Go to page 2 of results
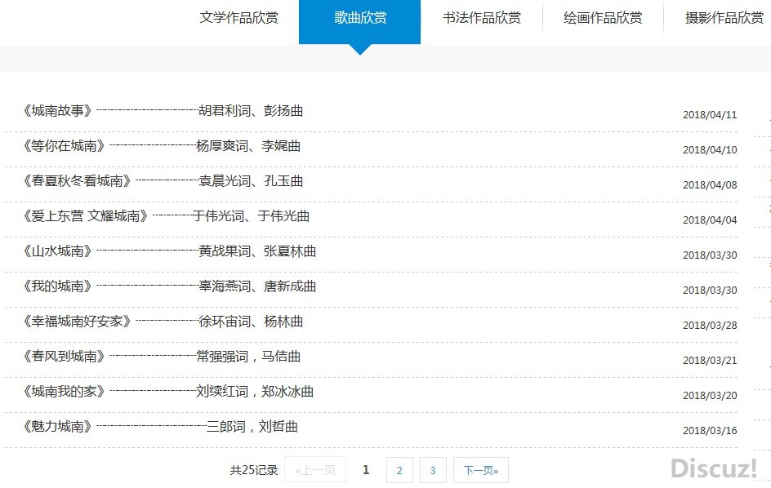This screenshot has width=771, height=488. point(399,470)
